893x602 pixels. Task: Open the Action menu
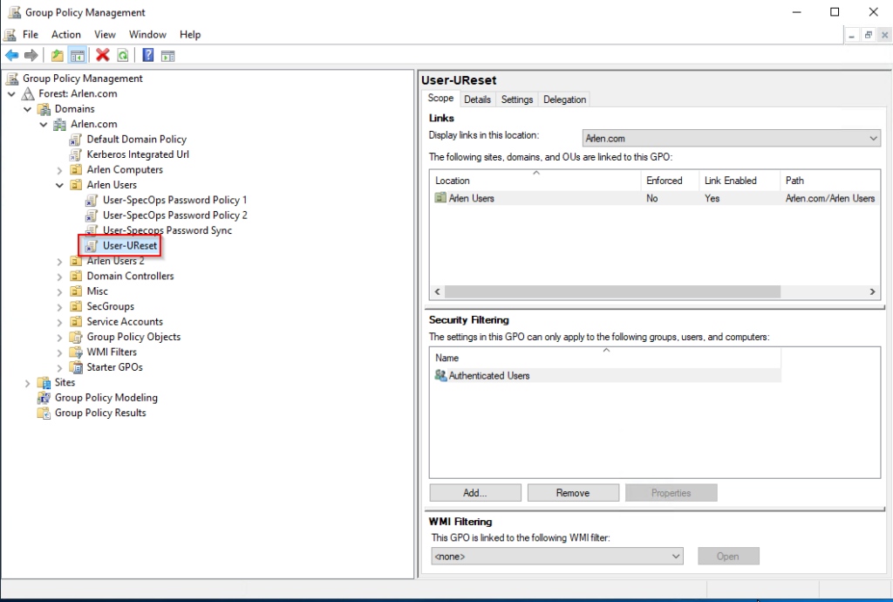(66, 35)
